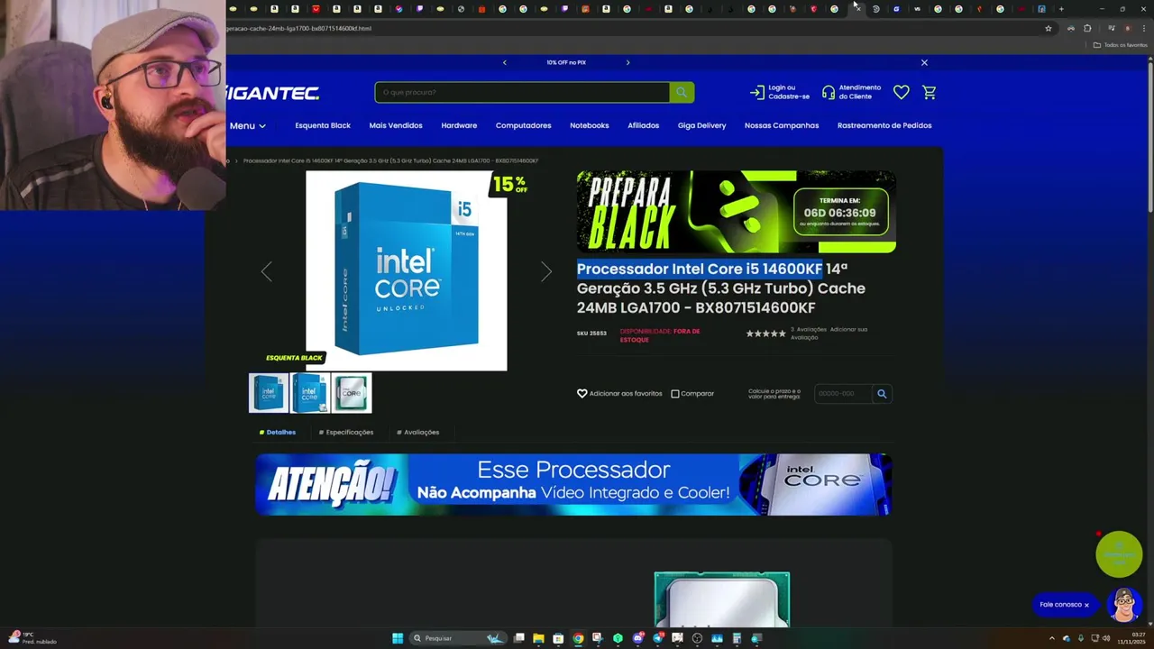Screen dimensions: 1154x649
Task: Click the green search magnifier button
Action: tap(682, 92)
